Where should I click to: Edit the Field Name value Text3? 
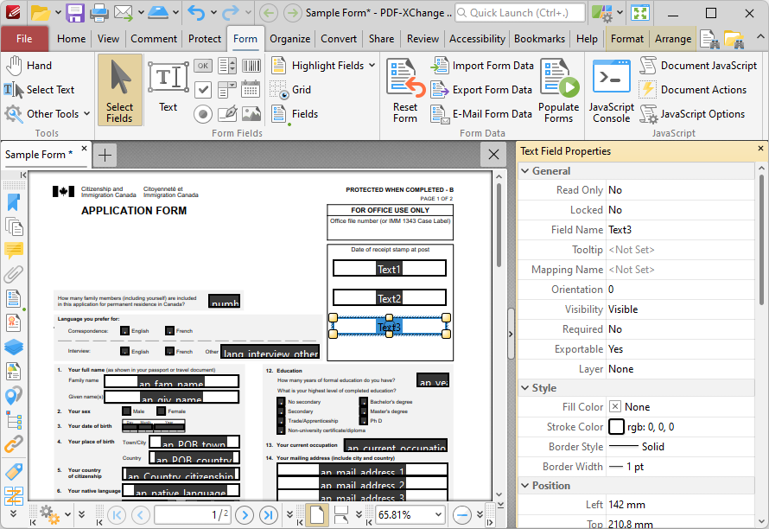(x=680, y=230)
